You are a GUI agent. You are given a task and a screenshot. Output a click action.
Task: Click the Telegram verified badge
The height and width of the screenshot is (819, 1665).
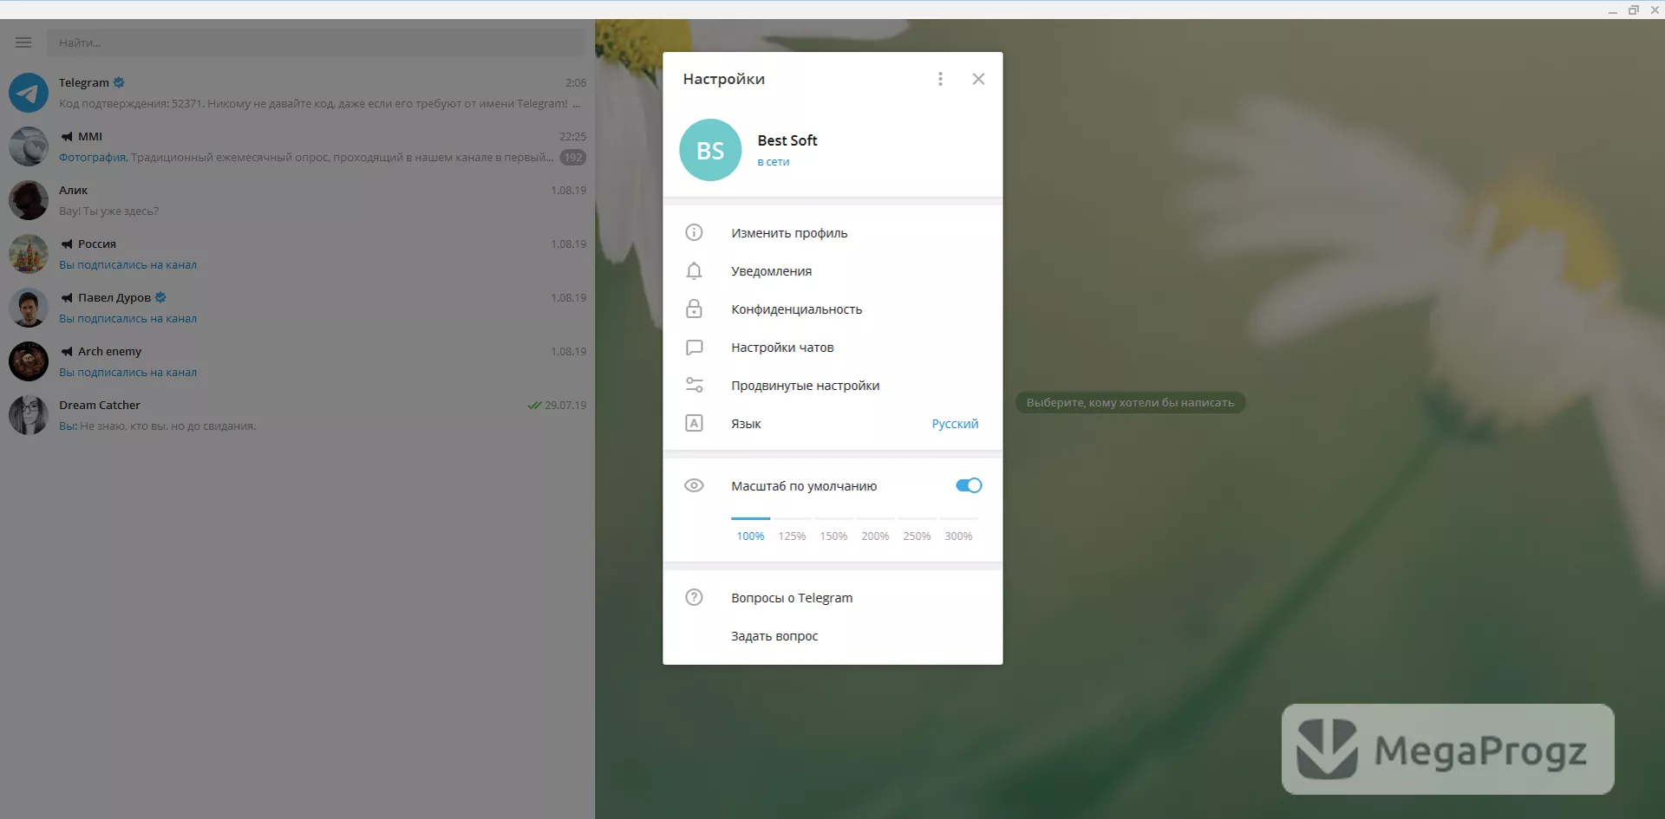click(119, 82)
